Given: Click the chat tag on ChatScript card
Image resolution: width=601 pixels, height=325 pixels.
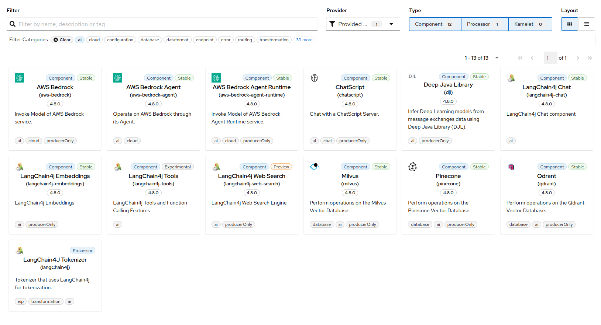Looking at the screenshot, I should [327, 141].
